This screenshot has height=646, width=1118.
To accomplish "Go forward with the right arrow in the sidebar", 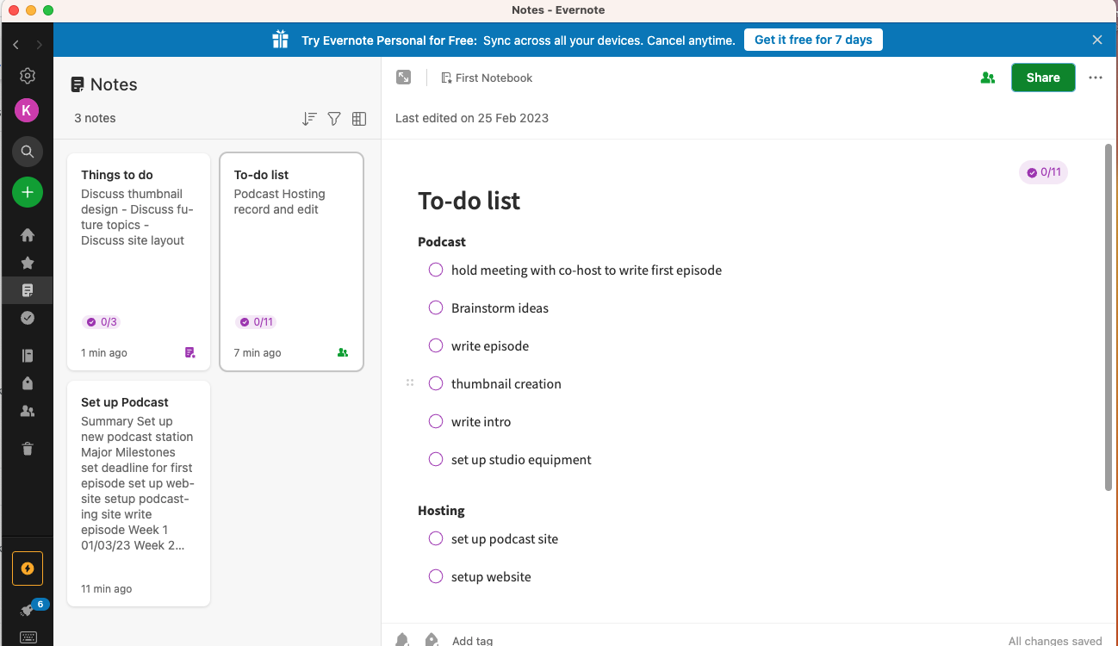I will [x=39, y=45].
